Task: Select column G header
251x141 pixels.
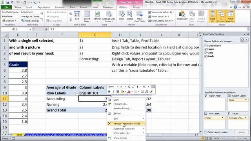Action: pos(95,35)
